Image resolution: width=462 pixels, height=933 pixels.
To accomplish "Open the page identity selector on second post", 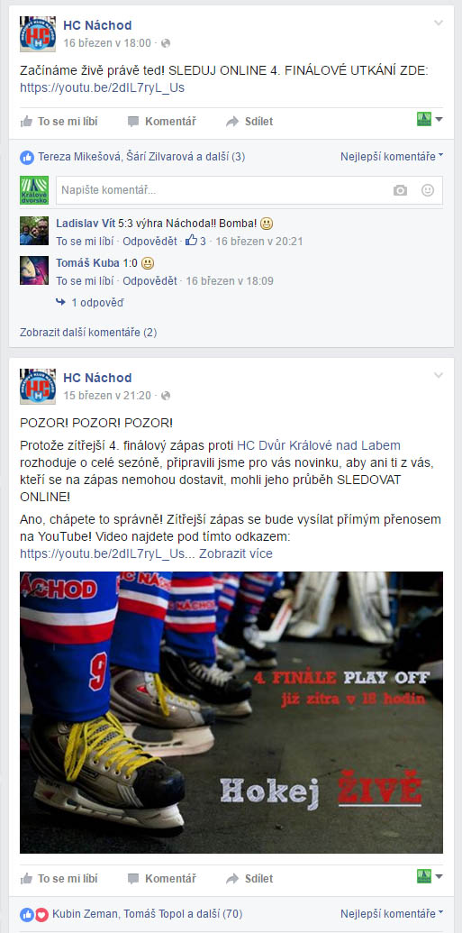I will coord(430,876).
